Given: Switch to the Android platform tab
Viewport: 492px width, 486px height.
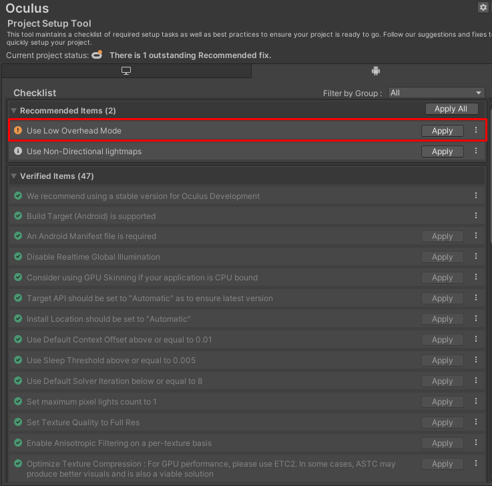Looking at the screenshot, I should point(375,71).
